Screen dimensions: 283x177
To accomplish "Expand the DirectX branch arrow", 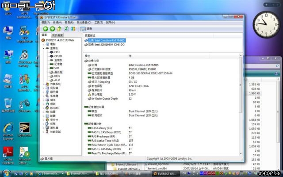I will 43,108.
